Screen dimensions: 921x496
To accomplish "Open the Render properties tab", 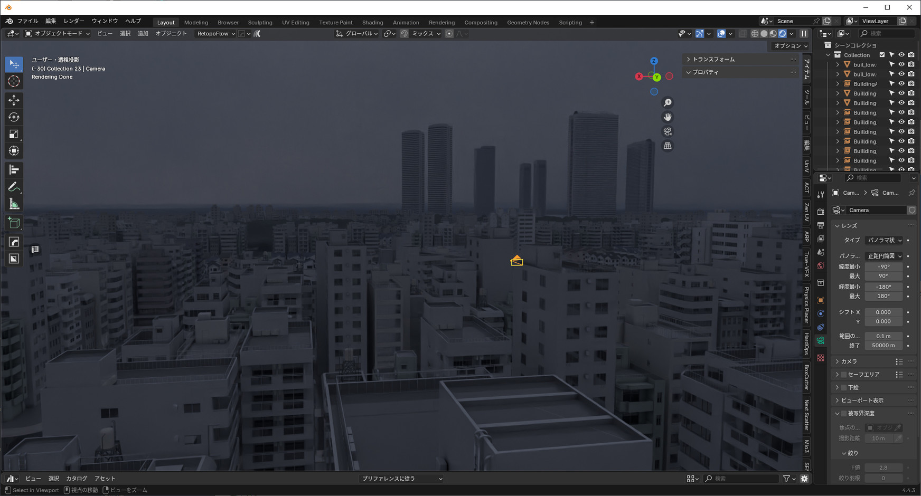I will (x=821, y=212).
